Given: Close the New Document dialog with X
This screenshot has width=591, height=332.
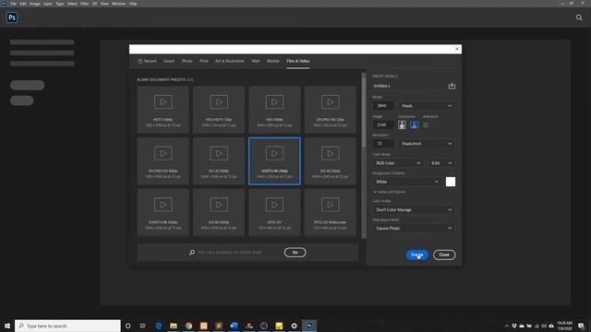Looking at the screenshot, I should tap(457, 49).
